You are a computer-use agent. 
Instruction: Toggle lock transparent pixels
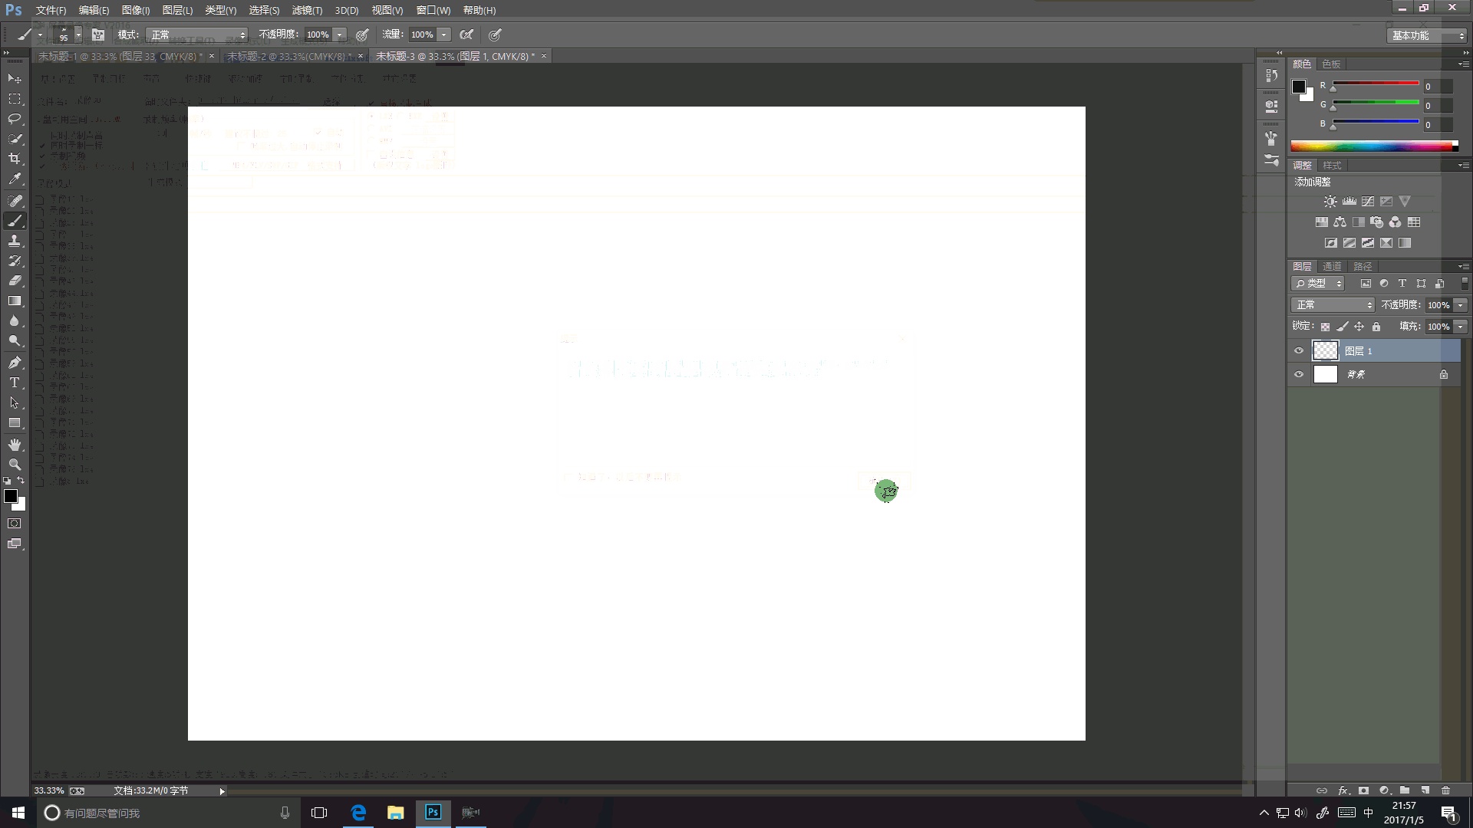click(1325, 327)
